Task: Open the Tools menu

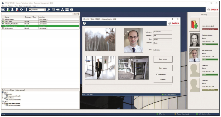Action: coord(34,6)
